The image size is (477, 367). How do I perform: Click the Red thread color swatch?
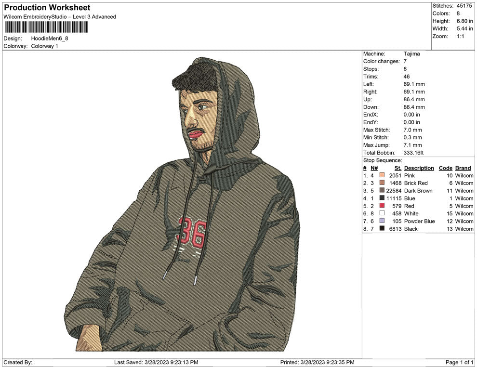pos(382,206)
